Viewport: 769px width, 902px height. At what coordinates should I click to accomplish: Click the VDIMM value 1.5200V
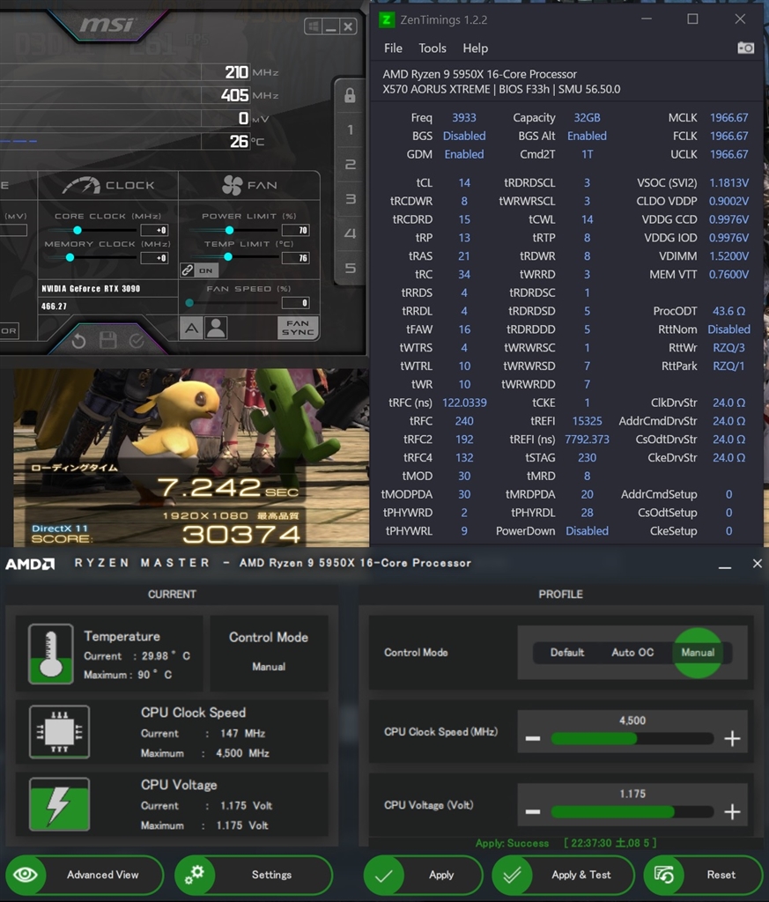(x=728, y=256)
